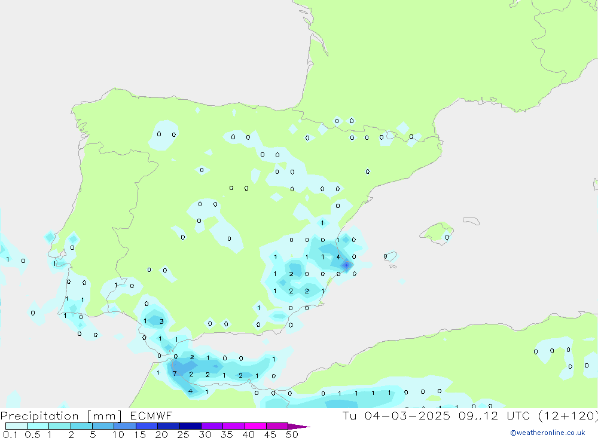This screenshot has height=438, width=598.
Task: Click the map value '7' near Gibraltar
Action: tap(175, 373)
